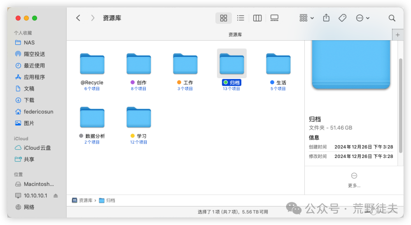Click "6个项目" under @Recycle

click(x=92, y=89)
